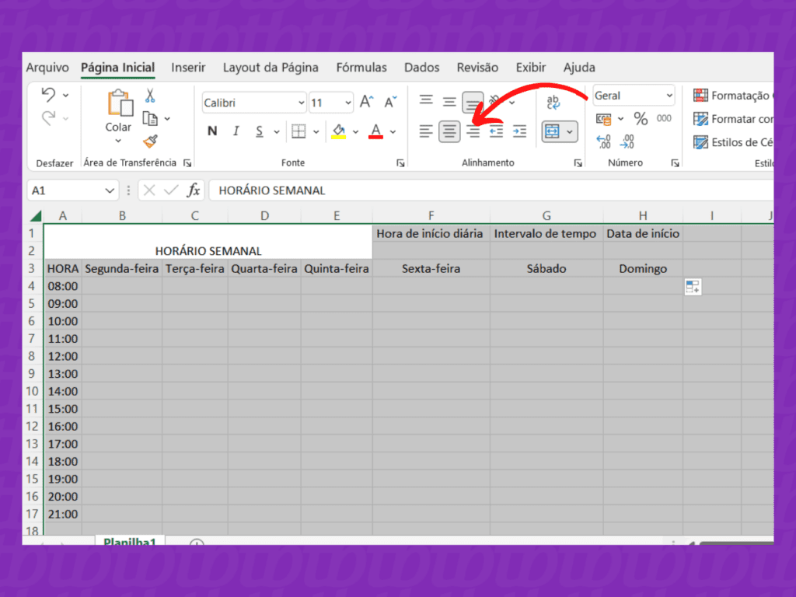The image size is (796, 597).
Task: Click the wrap text icon
Action: click(553, 102)
